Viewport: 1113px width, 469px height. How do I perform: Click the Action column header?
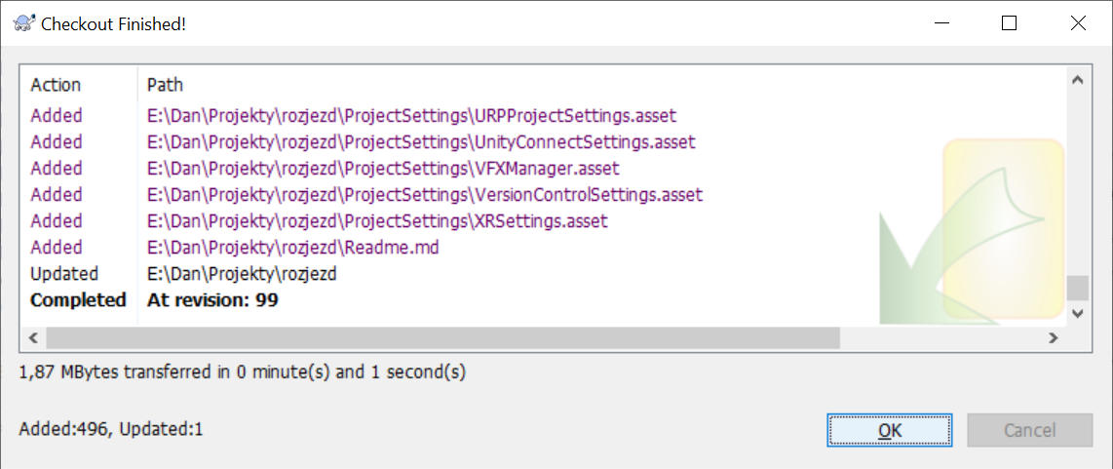point(56,85)
